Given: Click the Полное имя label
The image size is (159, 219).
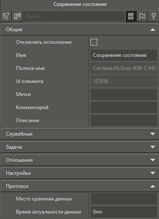Looking at the screenshot, I should (x=30, y=68).
